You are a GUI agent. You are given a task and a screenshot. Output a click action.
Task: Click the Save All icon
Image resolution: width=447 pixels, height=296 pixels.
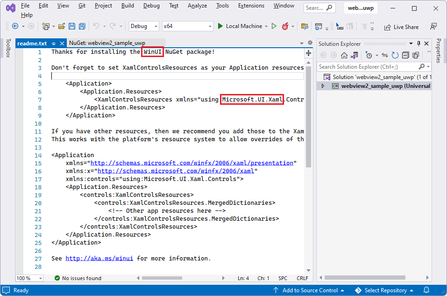pos(81,26)
